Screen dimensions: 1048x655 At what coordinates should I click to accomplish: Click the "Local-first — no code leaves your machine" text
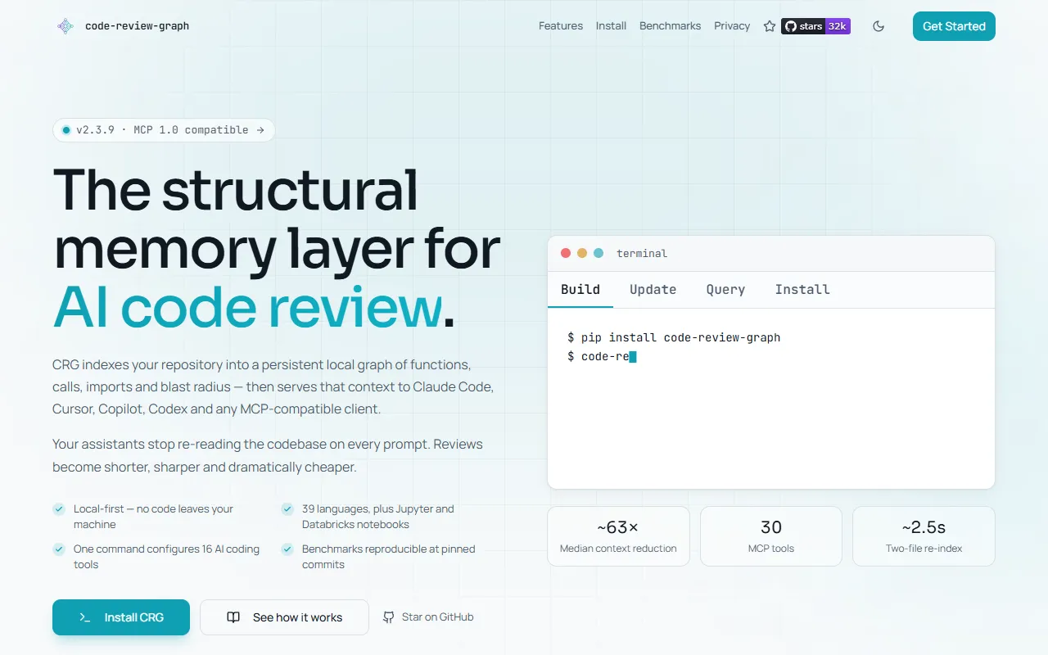point(153,517)
